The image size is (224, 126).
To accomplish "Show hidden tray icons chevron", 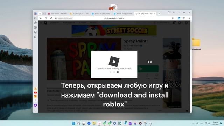I will pyautogui.click(x=194, y=123).
